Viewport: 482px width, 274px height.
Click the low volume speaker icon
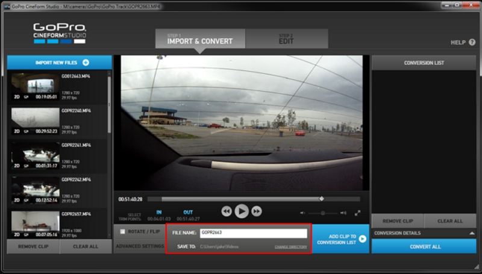pos(302,213)
